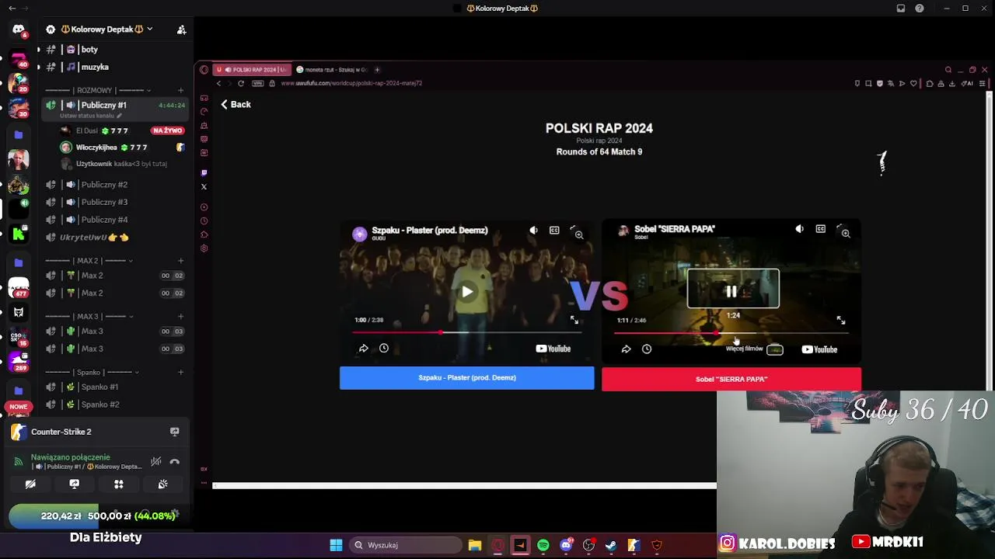Viewport: 995px width, 559px height.
Task: Join the Publiczny #4 voice channel
Action: coord(113,220)
